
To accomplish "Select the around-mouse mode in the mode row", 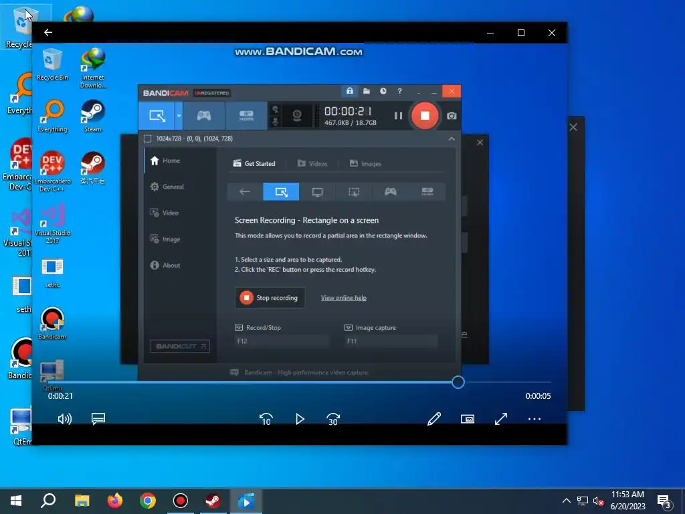I will click(x=354, y=191).
